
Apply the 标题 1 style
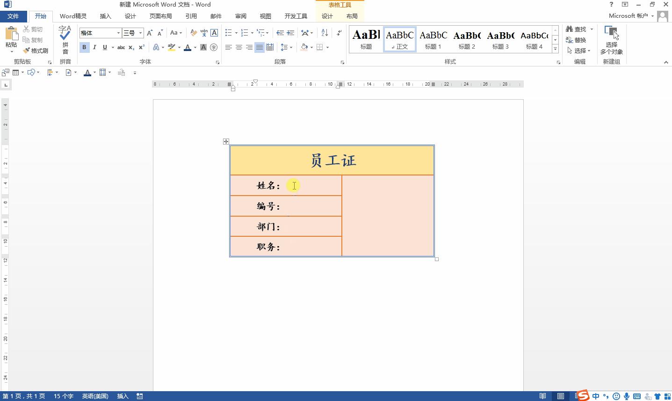433,38
